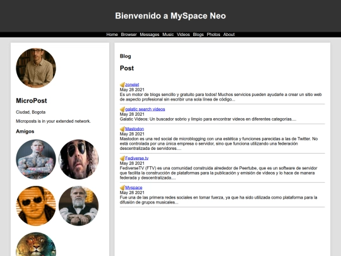341x256 pixels.
Task: Click the megaphone icon beside zonelet
Action: 123,85
